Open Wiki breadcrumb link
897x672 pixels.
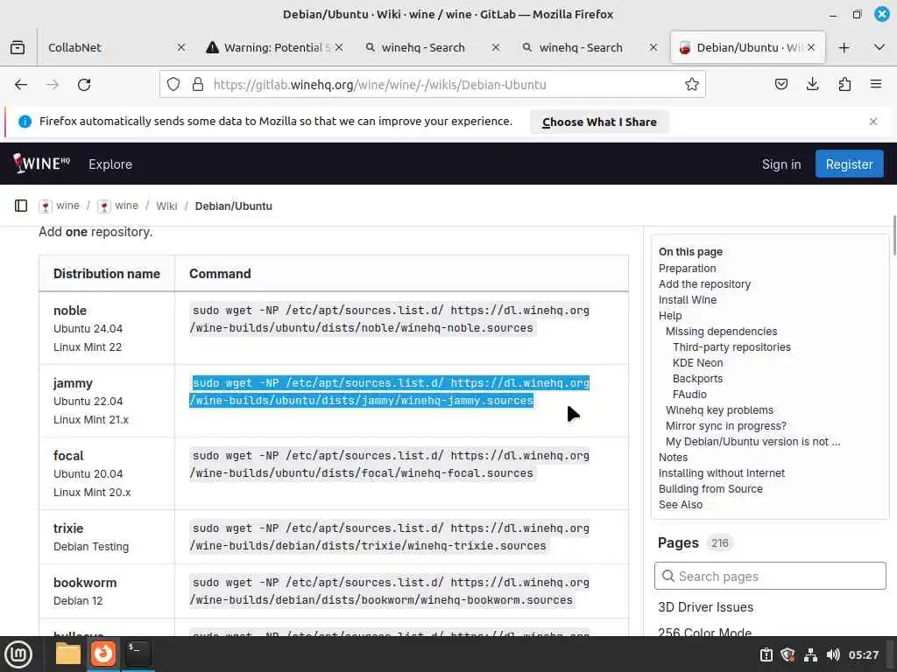[x=166, y=206]
